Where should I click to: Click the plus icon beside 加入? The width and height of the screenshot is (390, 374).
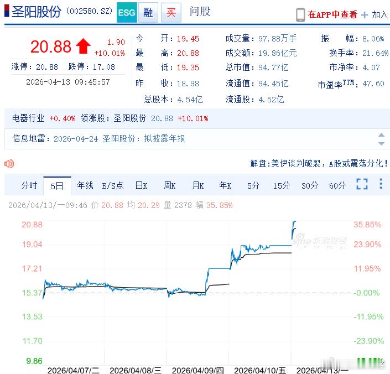click(x=365, y=15)
